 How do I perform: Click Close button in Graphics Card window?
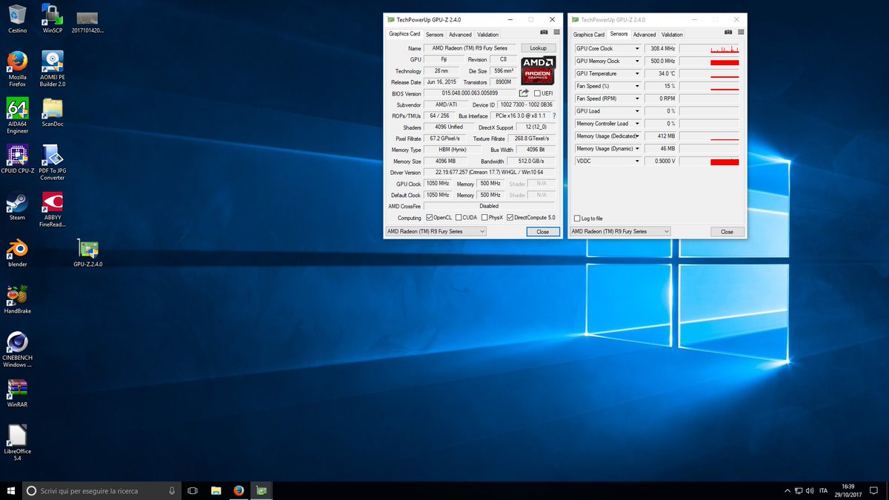tap(543, 232)
